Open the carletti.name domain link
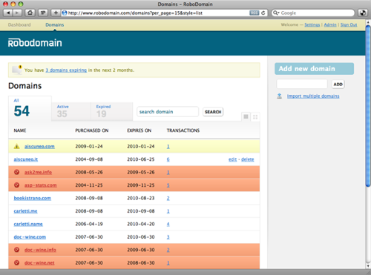Viewport: 371px width, 275px height. point(28,224)
